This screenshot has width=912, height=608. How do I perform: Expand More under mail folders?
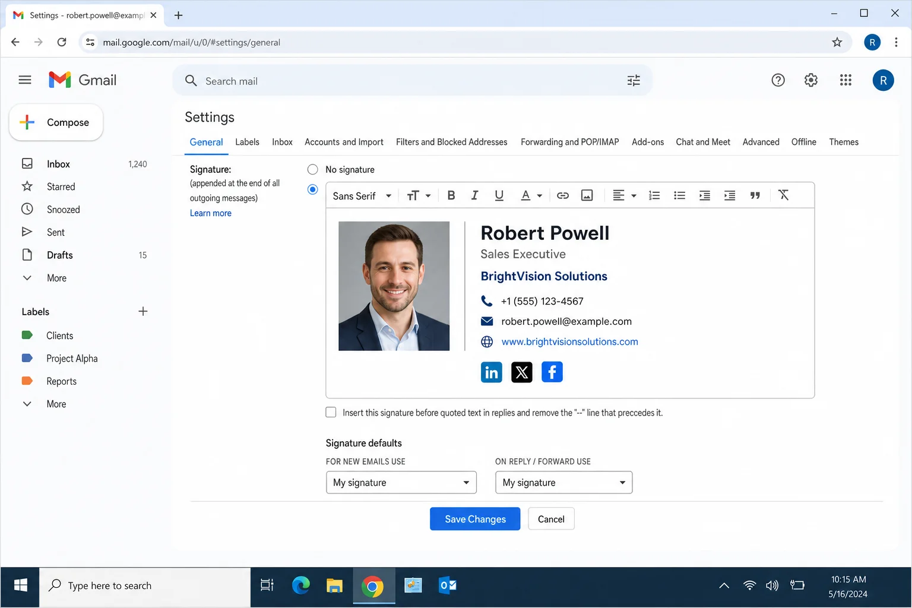click(x=56, y=278)
